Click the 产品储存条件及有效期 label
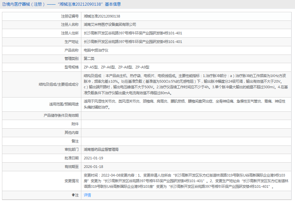This screenshot has width=295, height=201. (x=61, y=115)
